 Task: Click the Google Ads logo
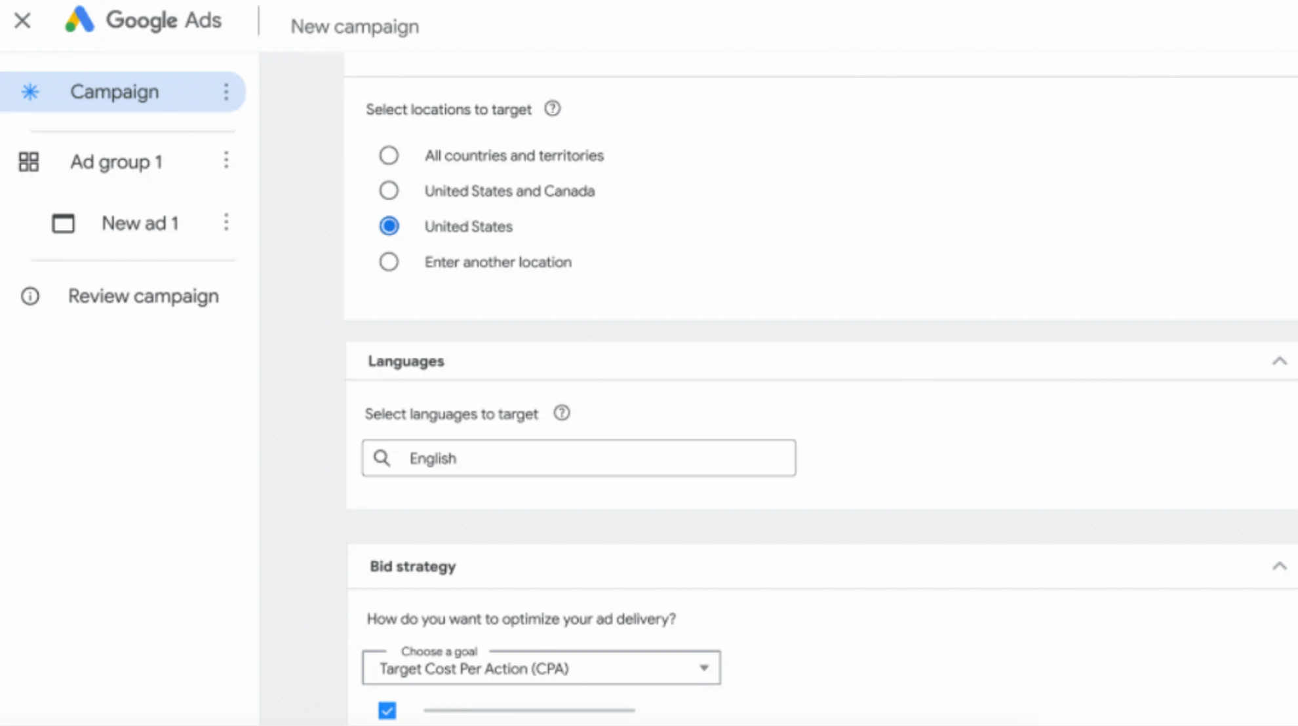[x=144, y=20]
